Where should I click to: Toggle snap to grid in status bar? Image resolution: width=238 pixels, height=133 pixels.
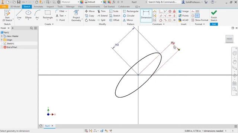[86, 131]
